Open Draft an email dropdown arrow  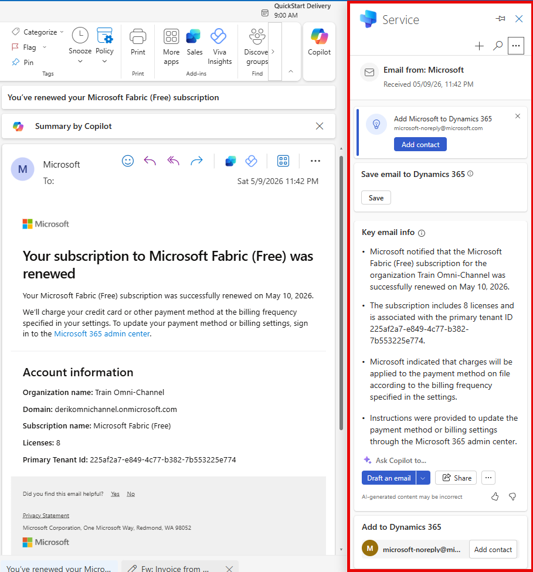(423, 478)
